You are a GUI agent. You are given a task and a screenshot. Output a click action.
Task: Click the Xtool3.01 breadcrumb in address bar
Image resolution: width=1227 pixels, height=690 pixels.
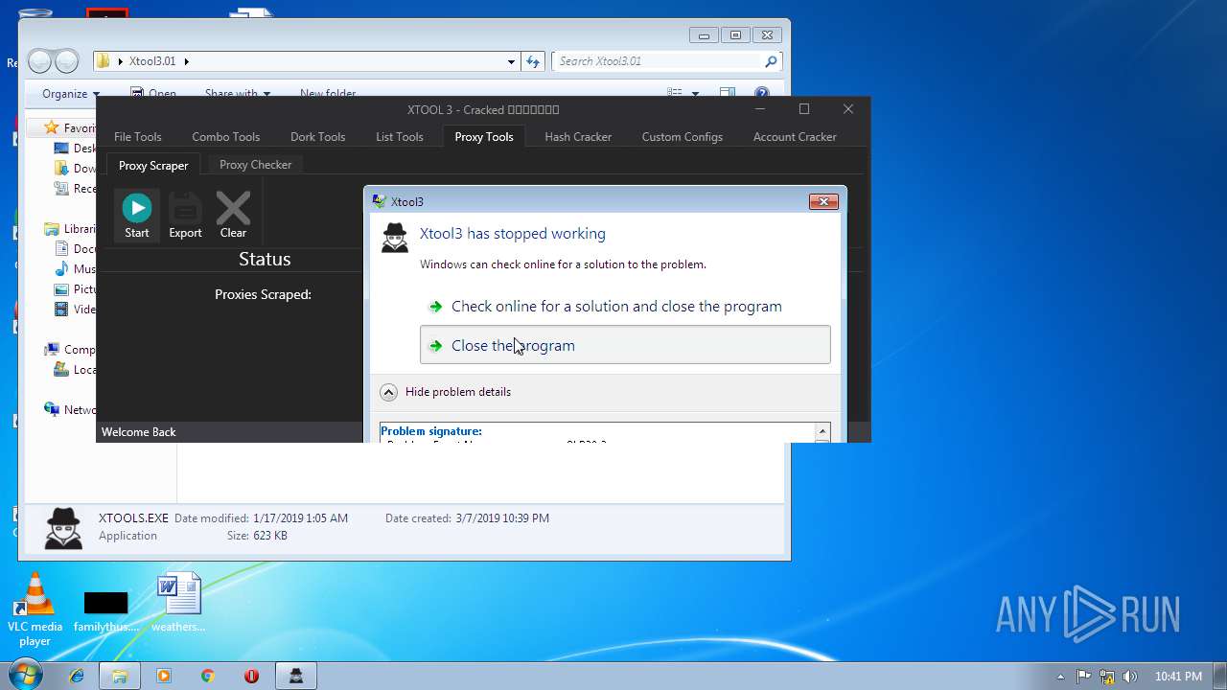152,61
